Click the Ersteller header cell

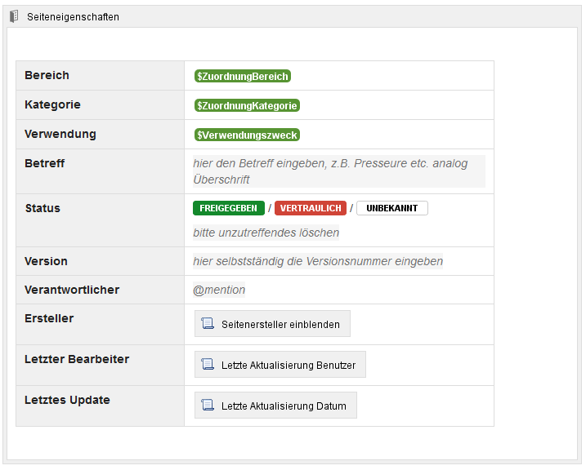click(x=101, y=325)
